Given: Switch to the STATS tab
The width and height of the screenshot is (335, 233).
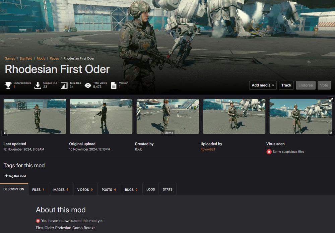Looking at the screenshot, I should point(167,189).
